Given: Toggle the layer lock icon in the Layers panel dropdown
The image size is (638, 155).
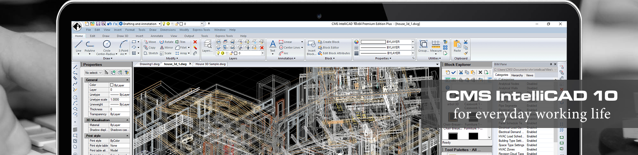Looking at the screenshot, I should pos(232,53).
